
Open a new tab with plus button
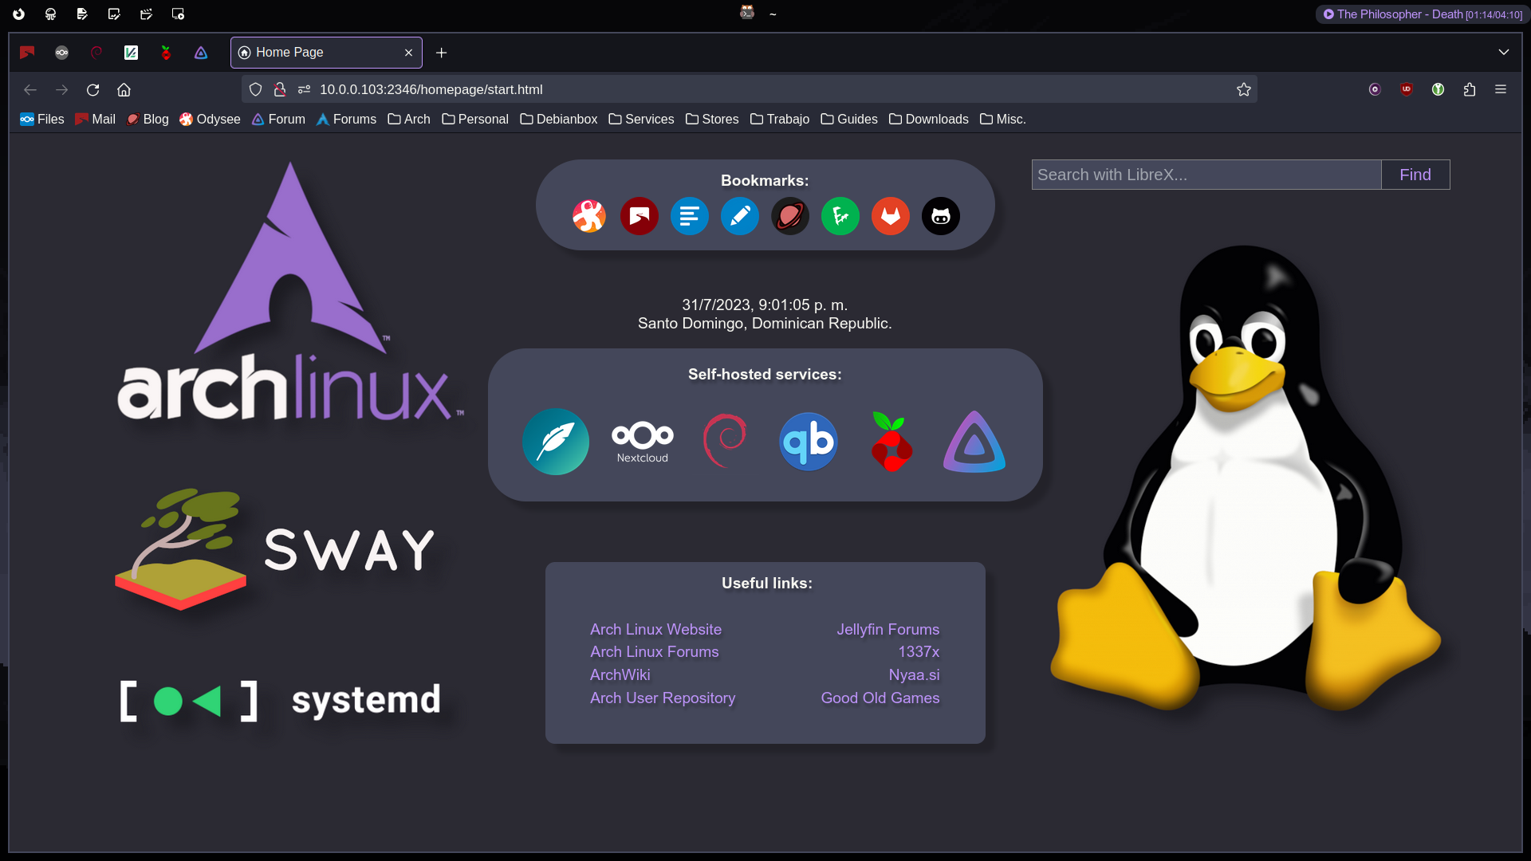click(441, 53)
